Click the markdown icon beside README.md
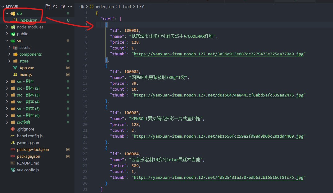 [x=13, y=163]
